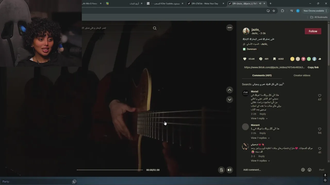Screen dimensions: 330x185
Task: Open emoji picker in comment box
Action: (310, 170)
